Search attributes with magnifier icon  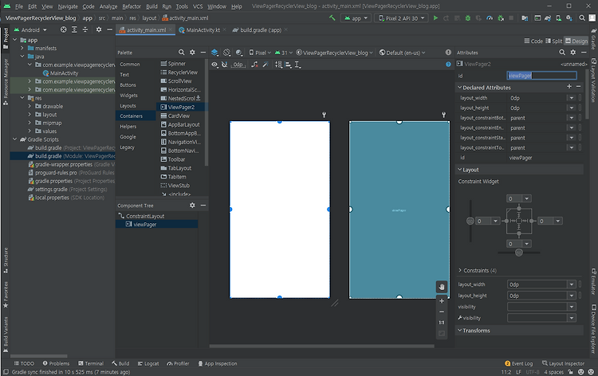pyautogui.click(x=562, y=53)
